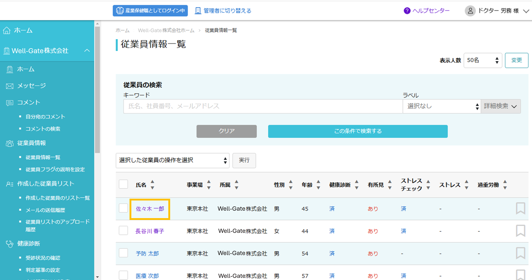Click the help center question mark icon
The height and width of the screenshot is (280, 532).
(x=407, y=11)
